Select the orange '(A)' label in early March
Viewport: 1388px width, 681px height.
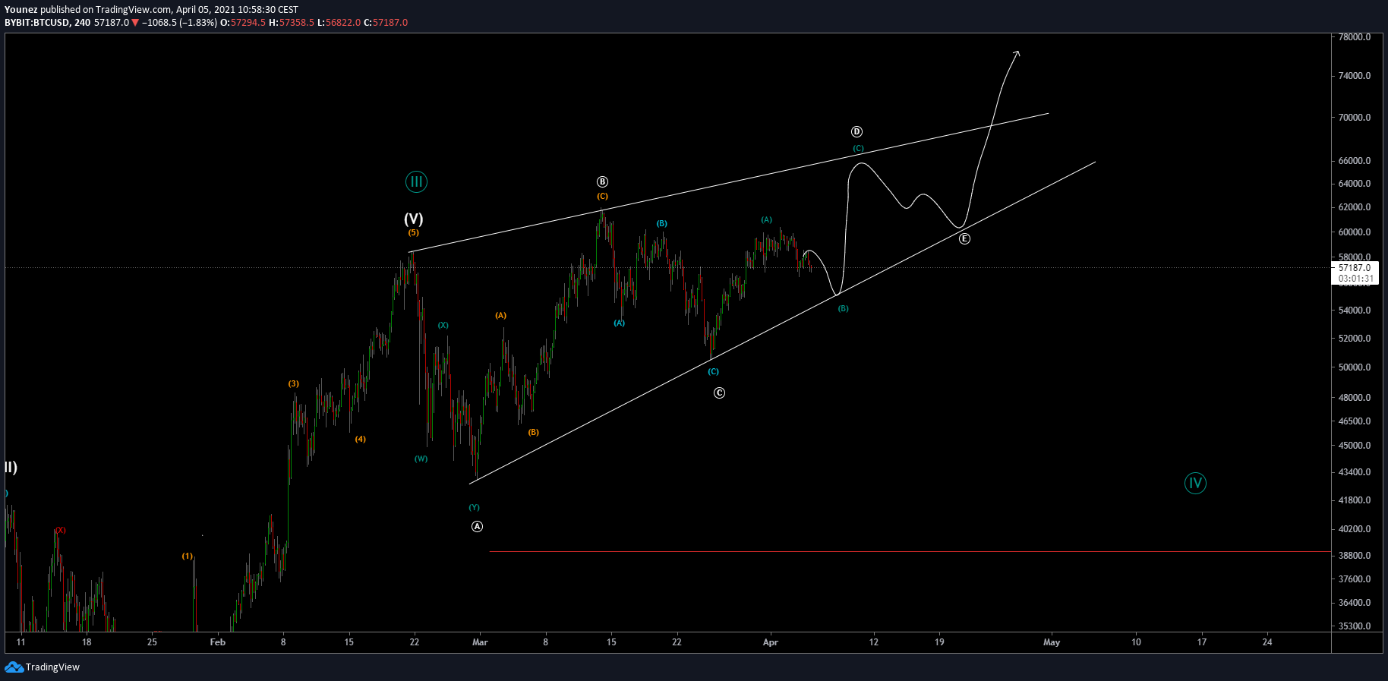coord(500,315)
